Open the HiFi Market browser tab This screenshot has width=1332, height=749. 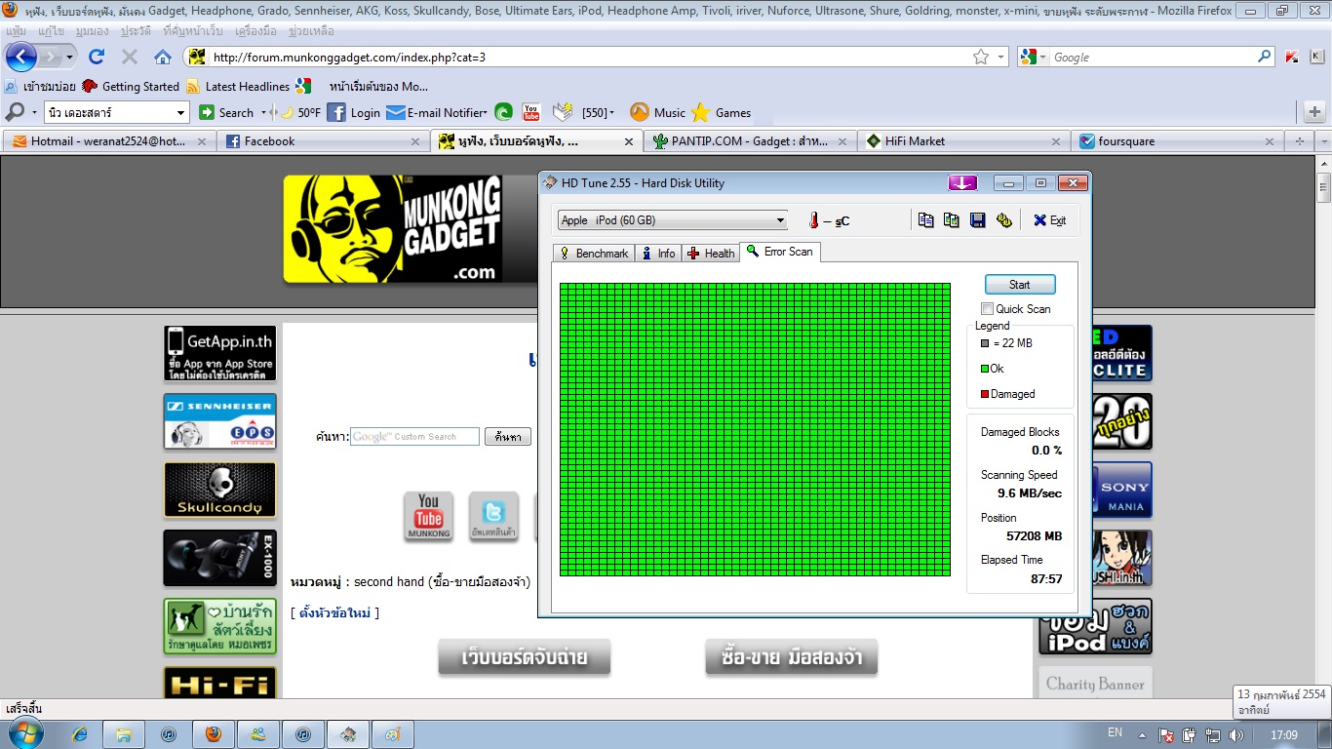pos(915,141)
